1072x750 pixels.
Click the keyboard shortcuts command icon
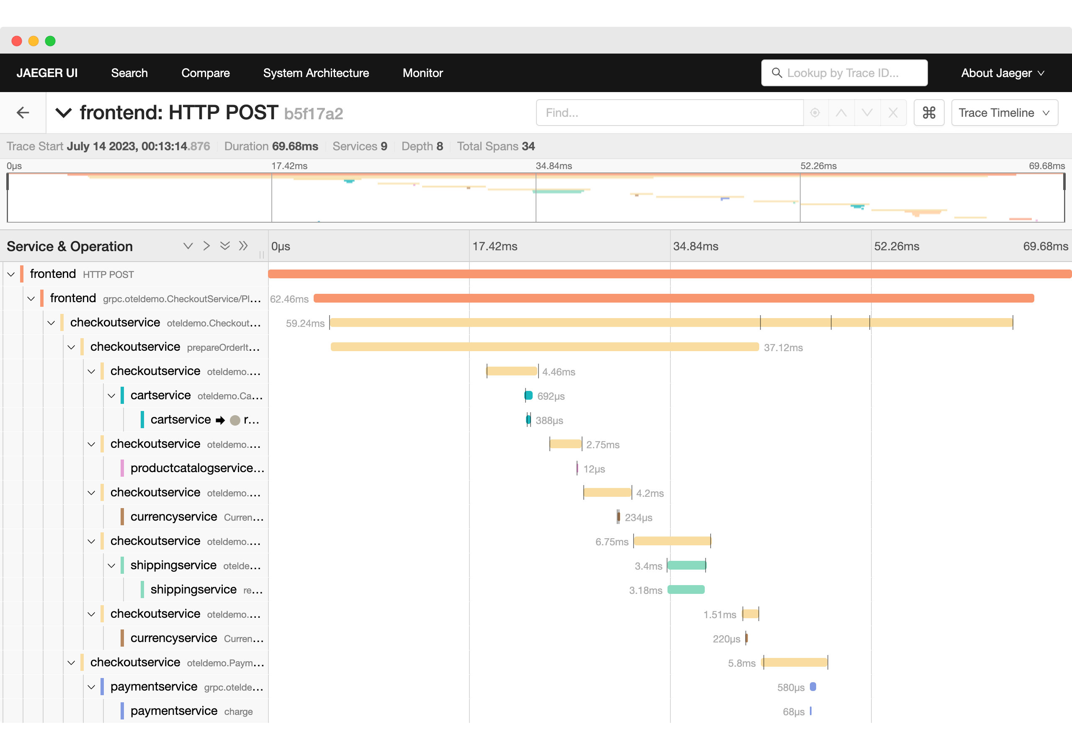(929, 113)
